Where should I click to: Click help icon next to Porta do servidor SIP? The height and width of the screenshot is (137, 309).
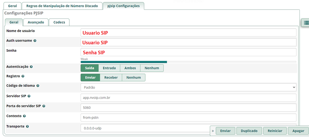click(44, 106)
